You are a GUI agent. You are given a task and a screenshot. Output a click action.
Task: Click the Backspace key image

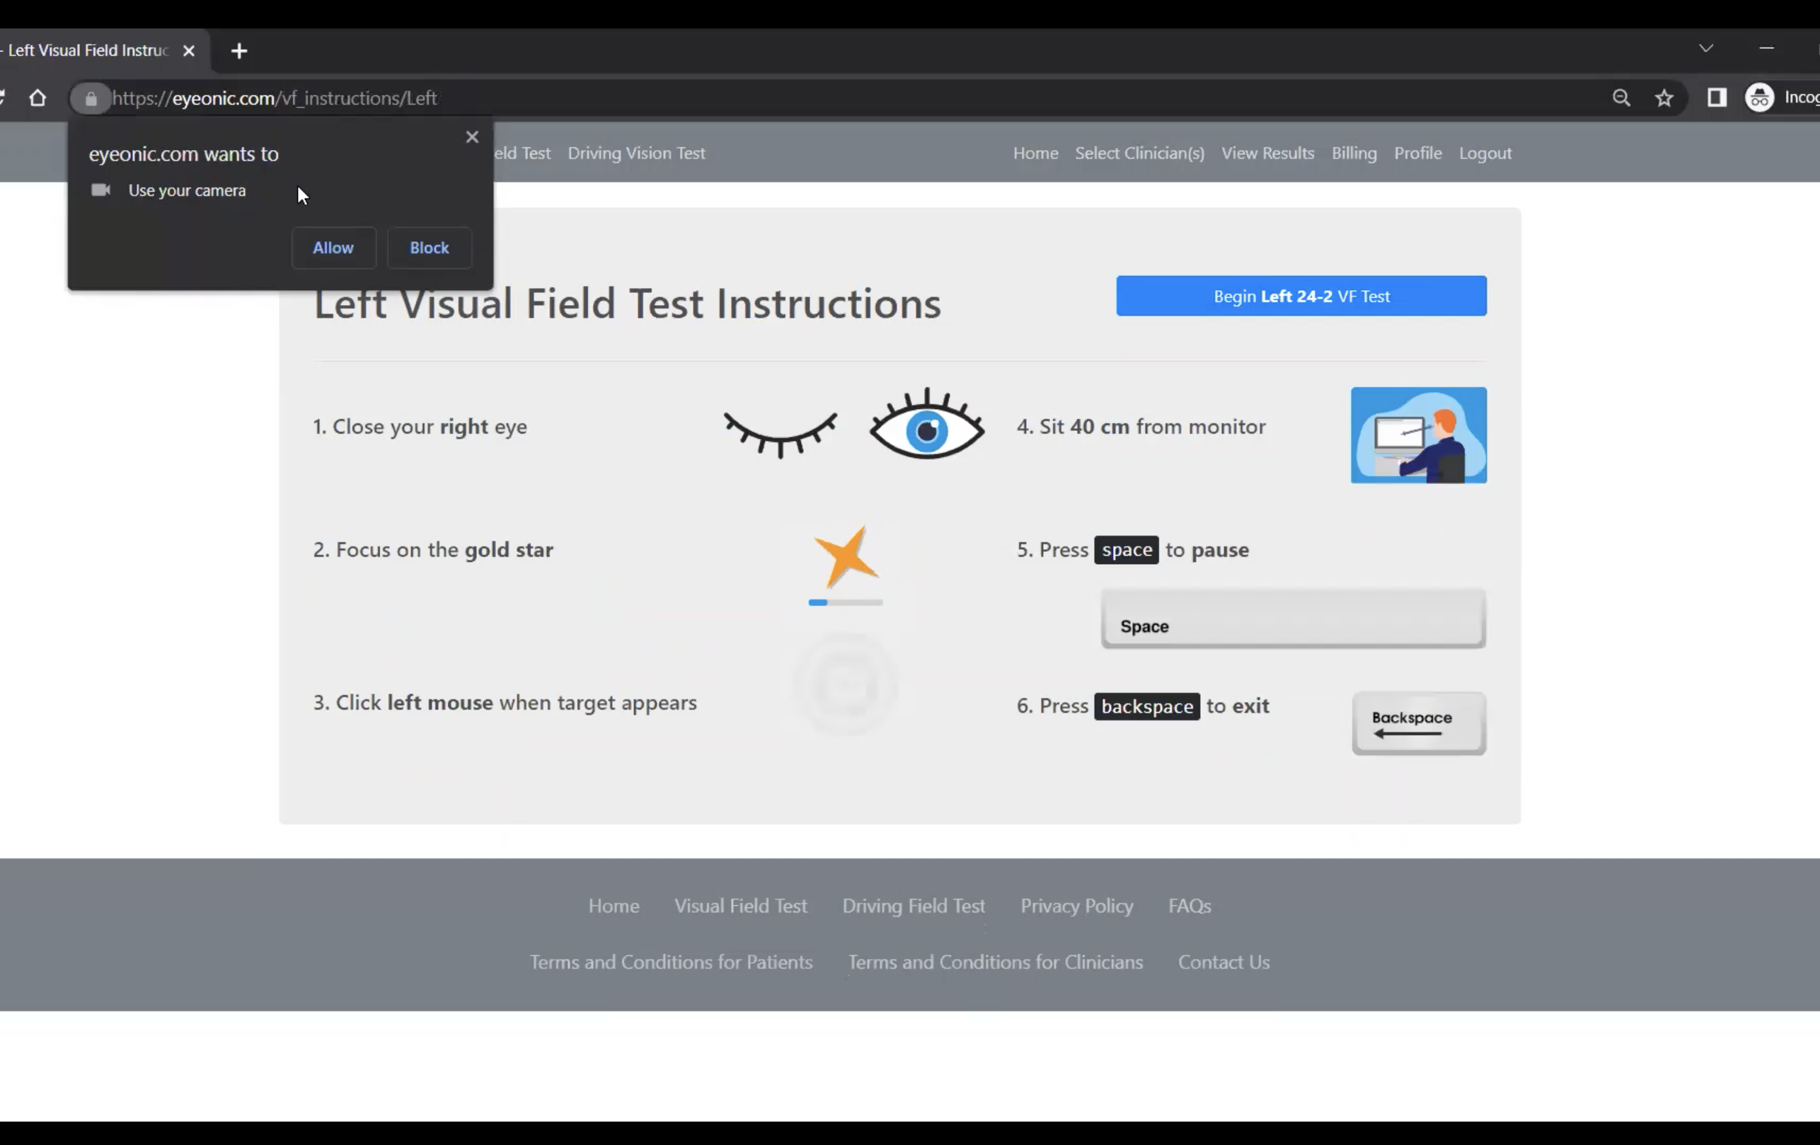(x=1419, y=723)
